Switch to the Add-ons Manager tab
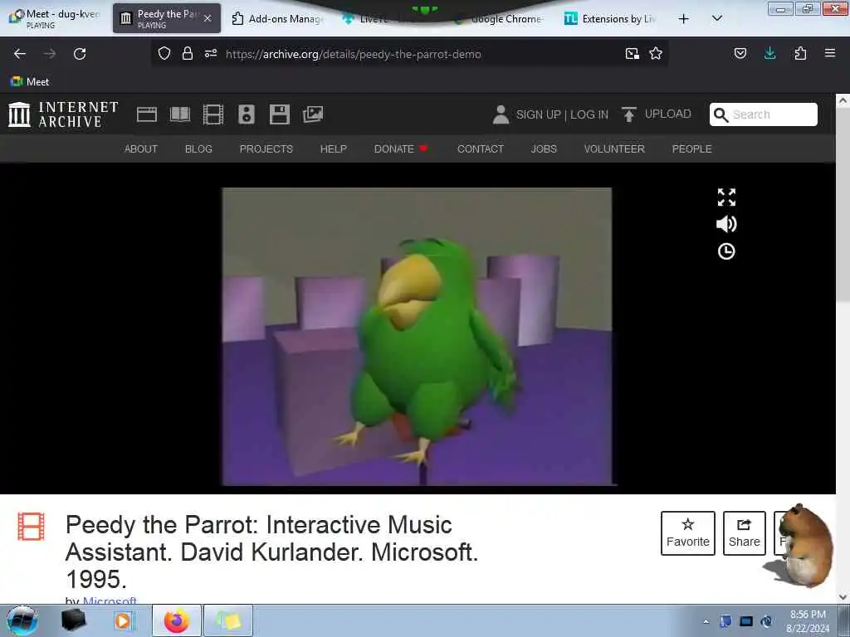Image resolution: width=850 pixels, height=637 pixels. [277, 18]
